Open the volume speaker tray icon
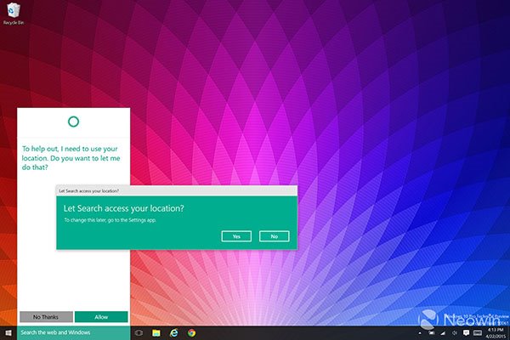The image size is (510, 340). click(x=455, y=333)
